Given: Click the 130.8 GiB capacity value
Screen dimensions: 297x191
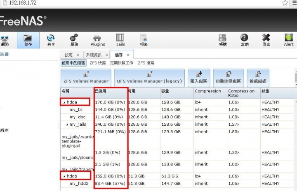Looking at the screenshot, I should click(171, 164).
